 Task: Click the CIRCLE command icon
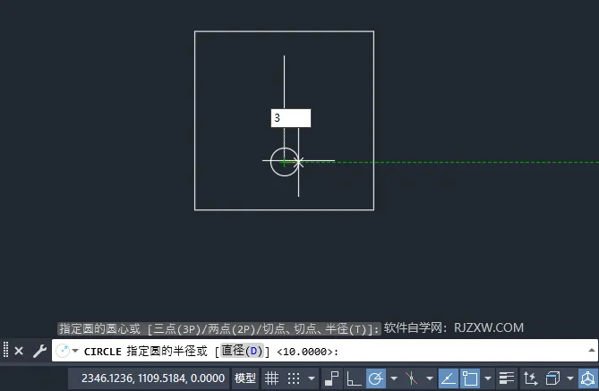(x=63, y=351)
